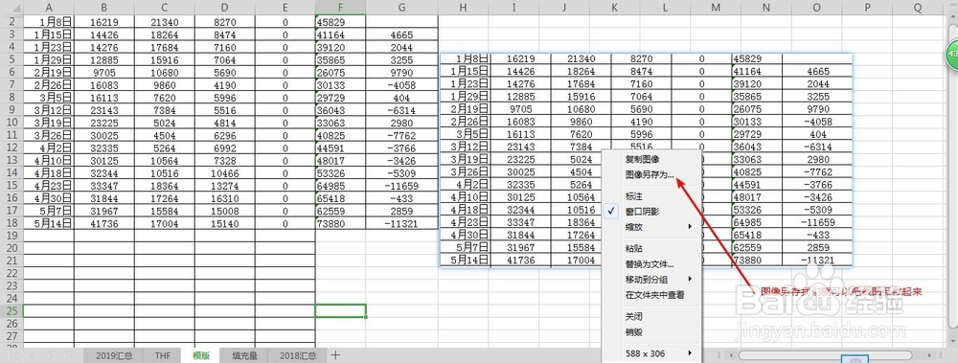Select column B header
Image resolution: width=958 pixels, height=363 pixels.
point(103,7)
